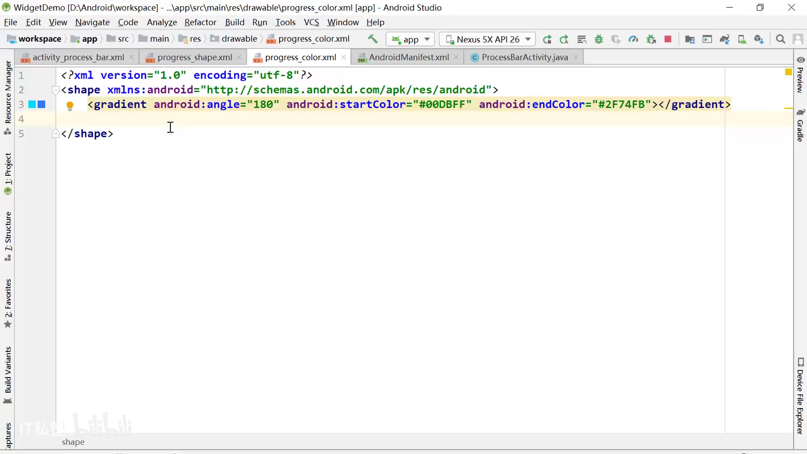
Task: Click the intention lightbulb on line 3
Action: [x=70, y=105]
